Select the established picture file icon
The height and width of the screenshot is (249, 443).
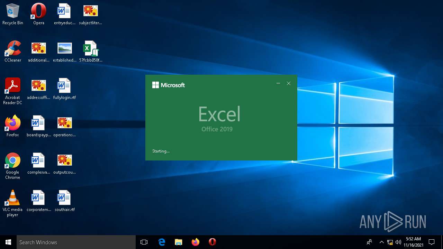65,52
